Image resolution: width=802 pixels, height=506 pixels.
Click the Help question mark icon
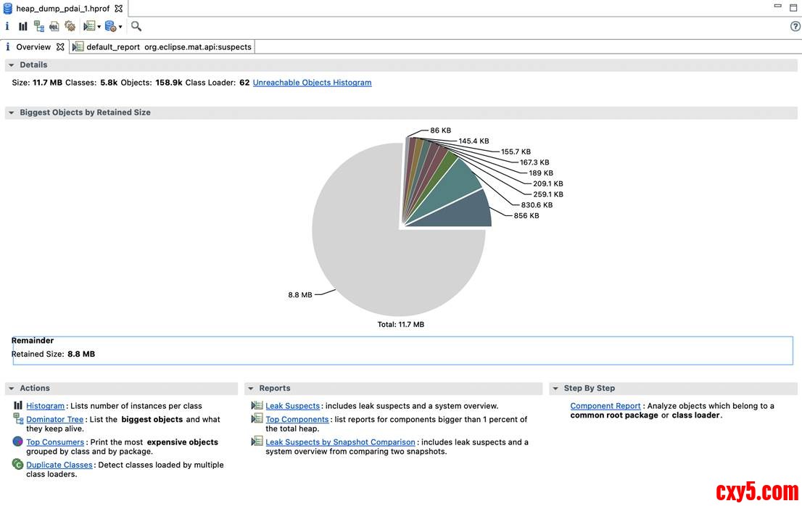[x=795, y=26]
